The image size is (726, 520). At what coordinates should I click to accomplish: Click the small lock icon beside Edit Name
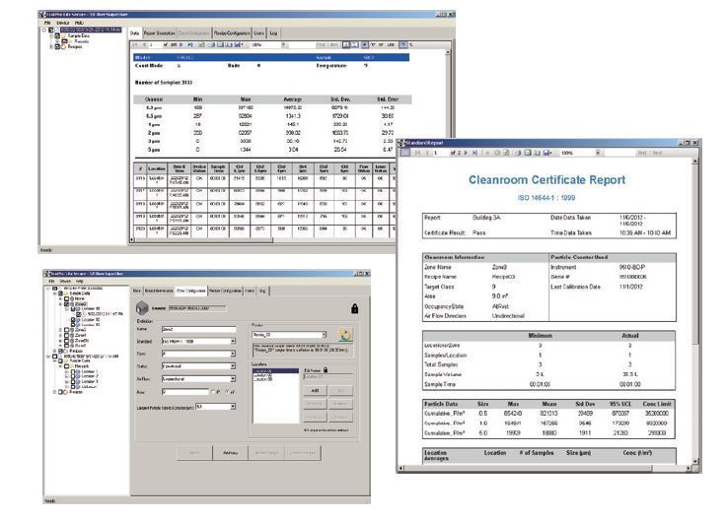(x=326, y=369)
